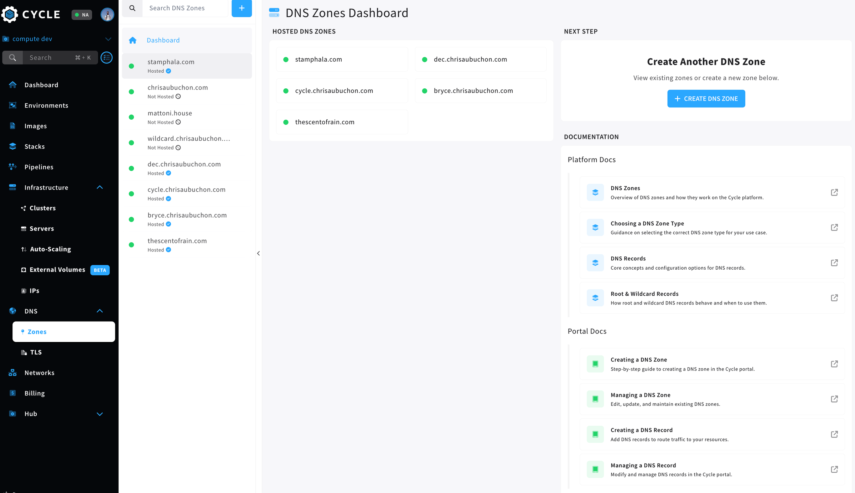The width and height of the screenshot is (855, 493).
Task: Expand the Hub menu chevron
Action: point(100,414)
